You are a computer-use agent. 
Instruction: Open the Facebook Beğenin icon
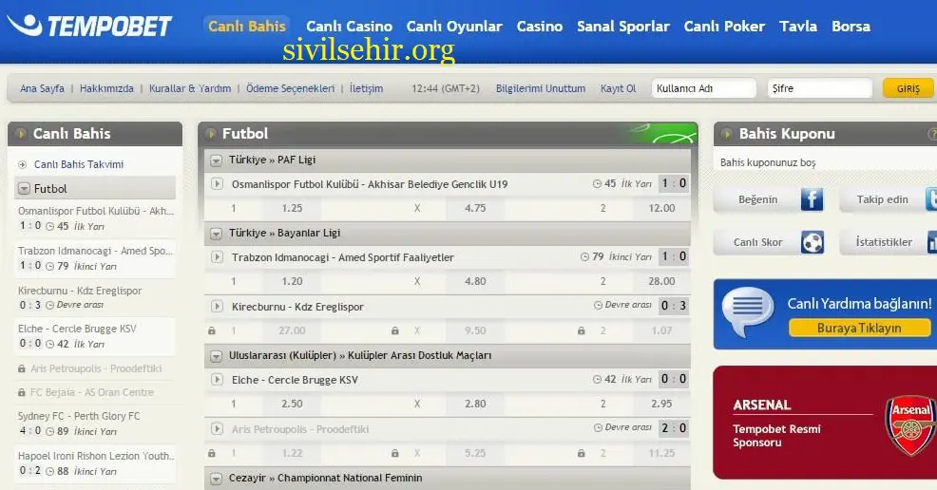(812, 199)
